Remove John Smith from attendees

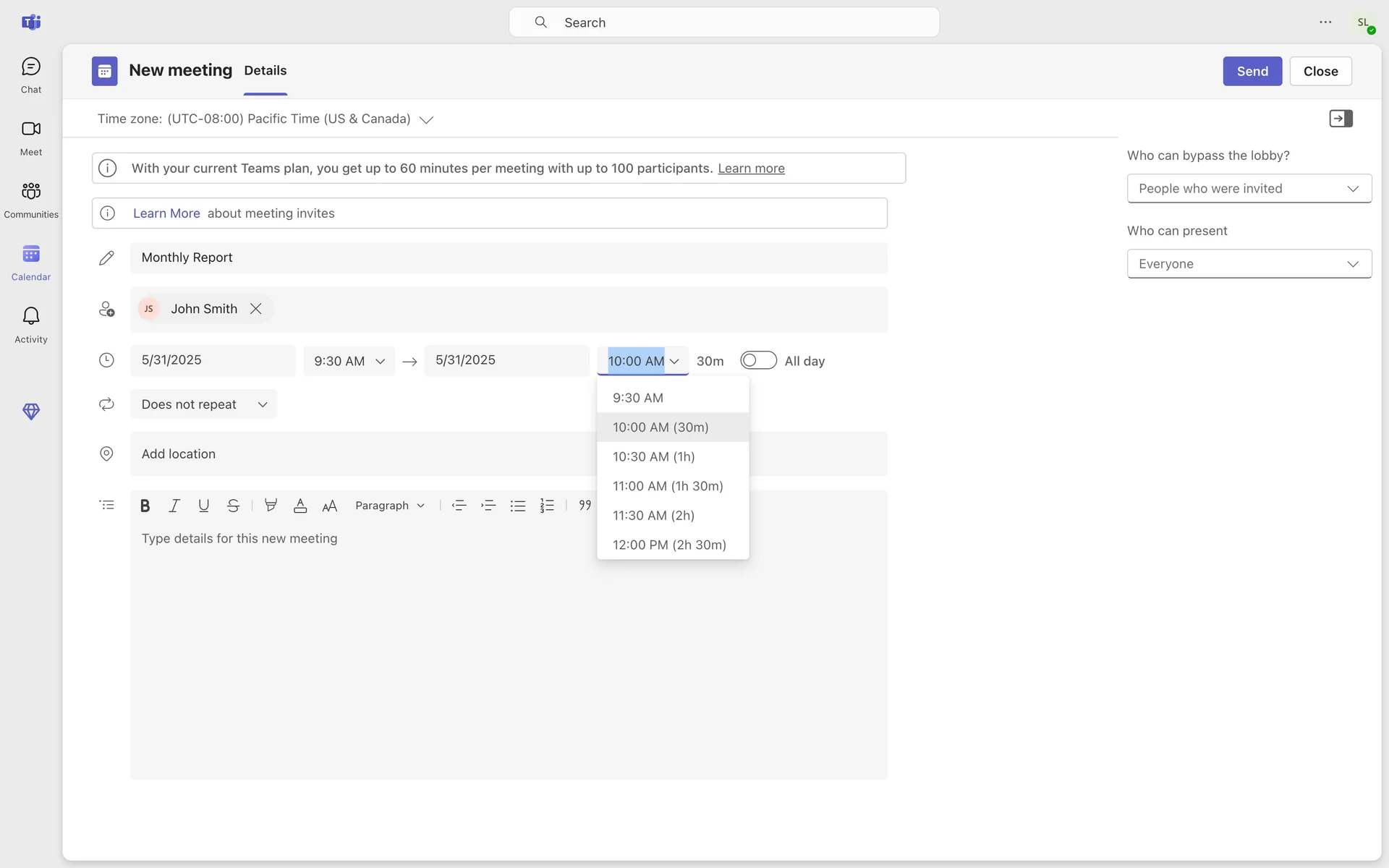click(256, 309)
